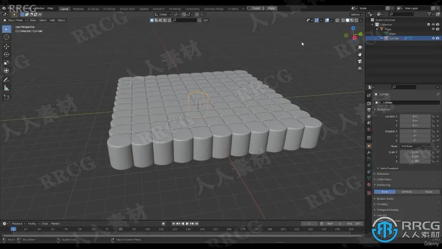
Task: Activate the Move tool
Action: point(6,46)
